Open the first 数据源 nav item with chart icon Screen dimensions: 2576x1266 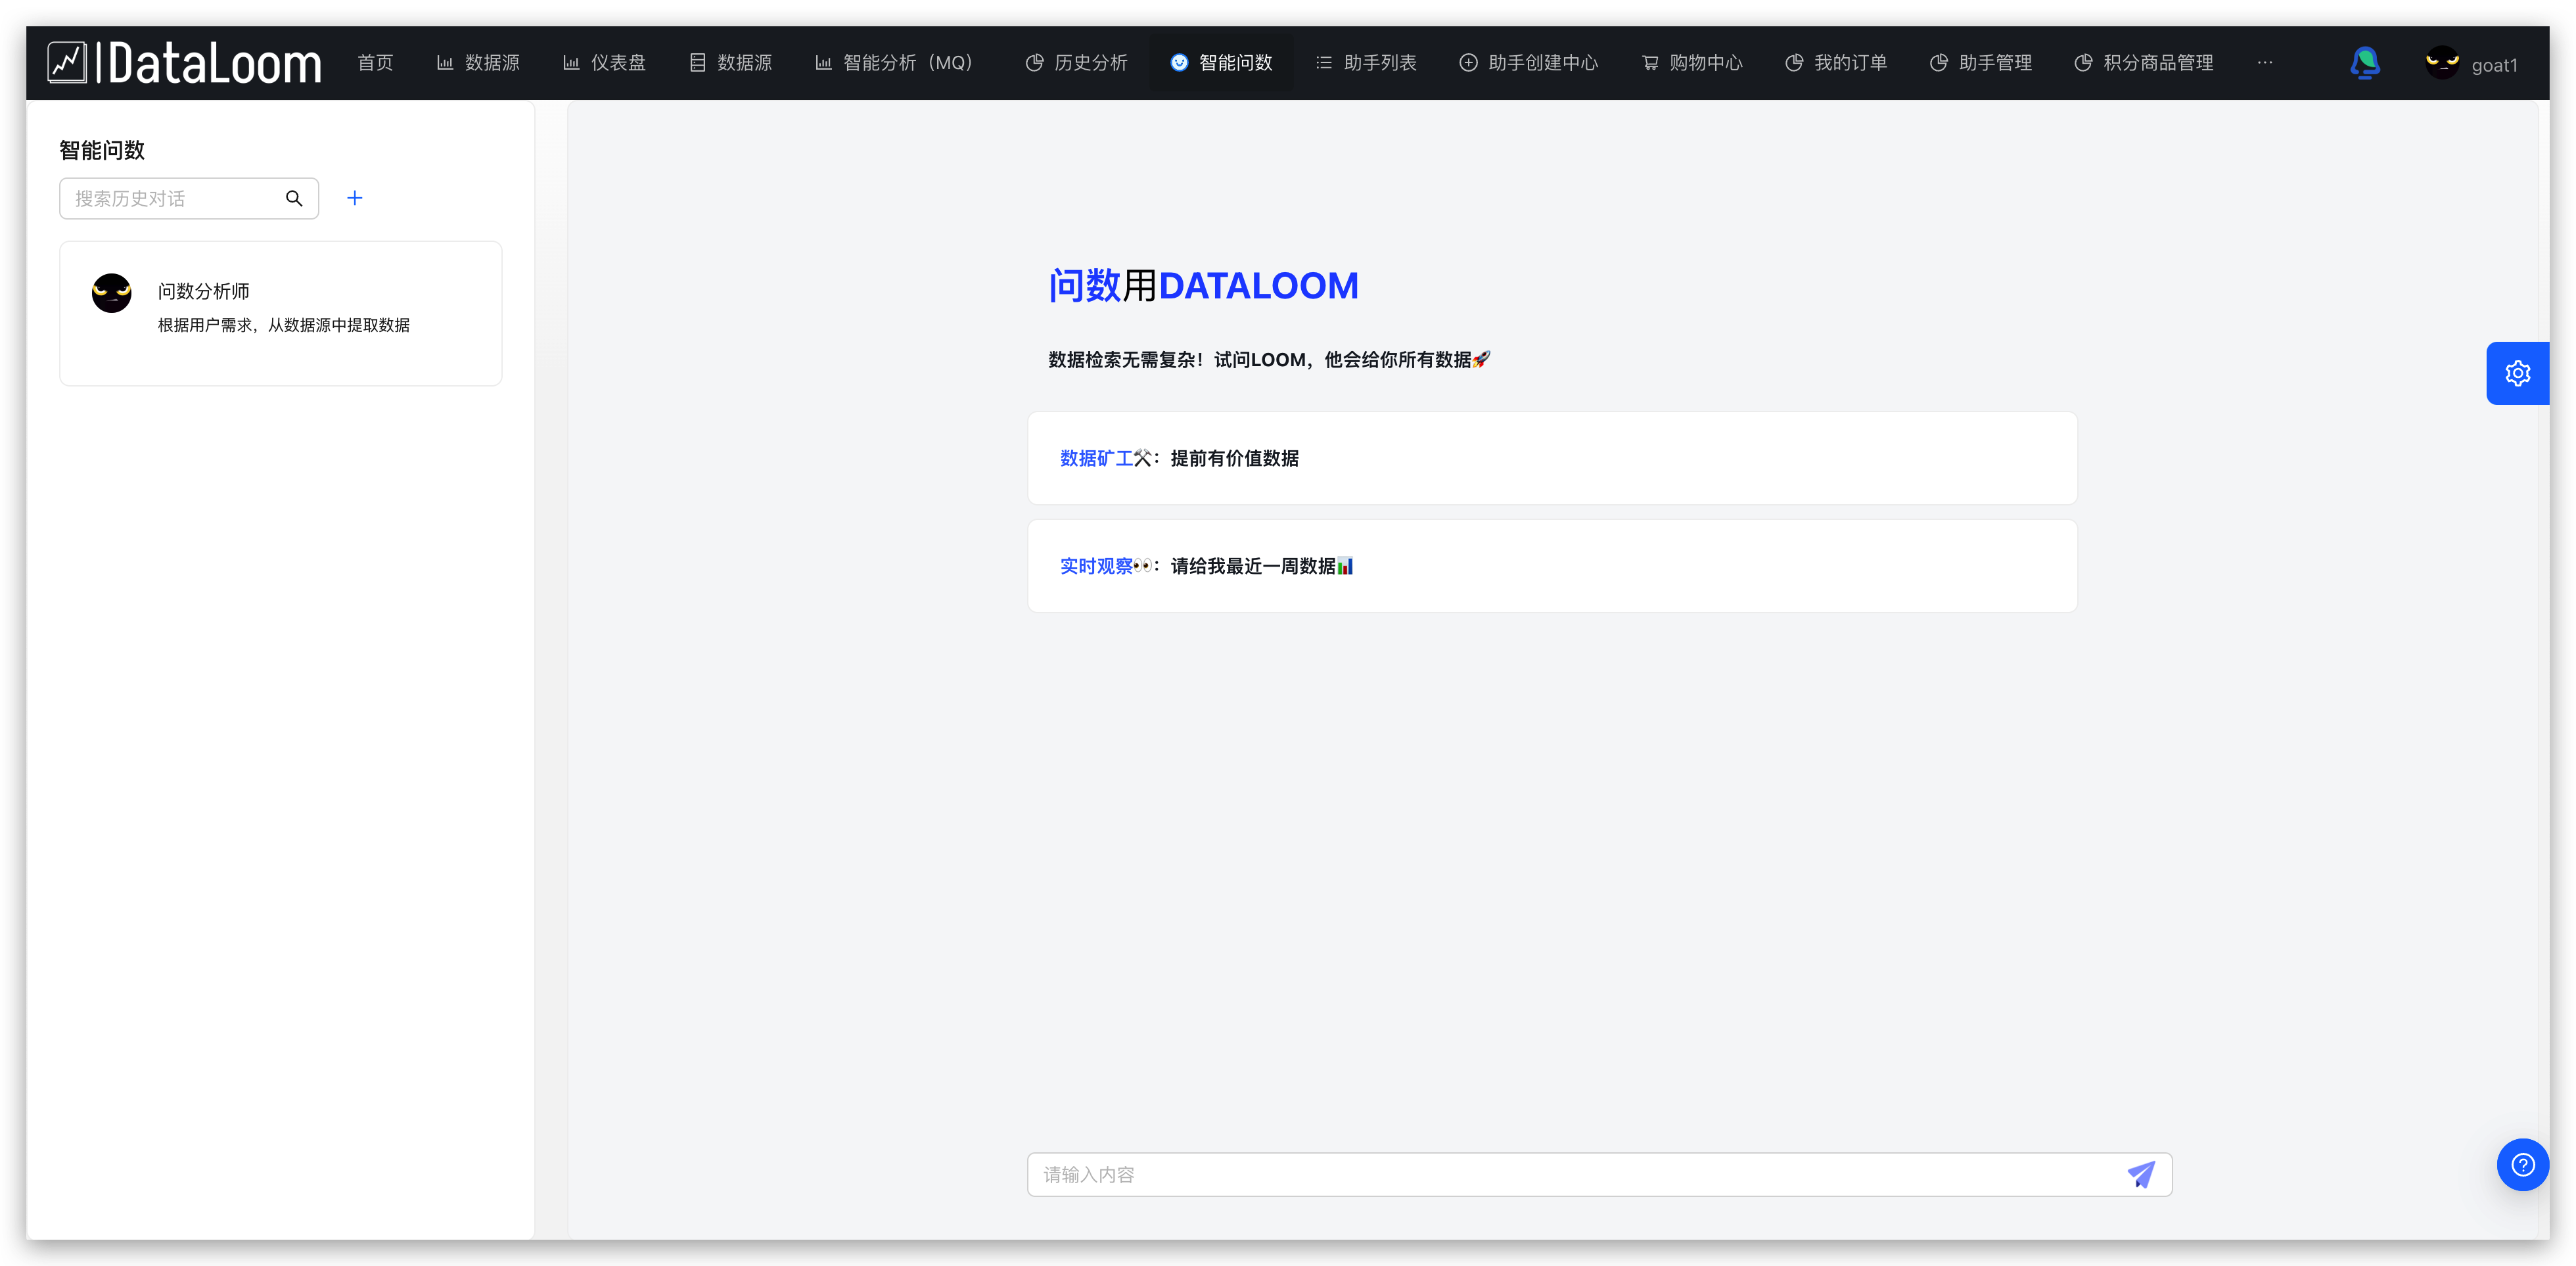coord(479,63)
